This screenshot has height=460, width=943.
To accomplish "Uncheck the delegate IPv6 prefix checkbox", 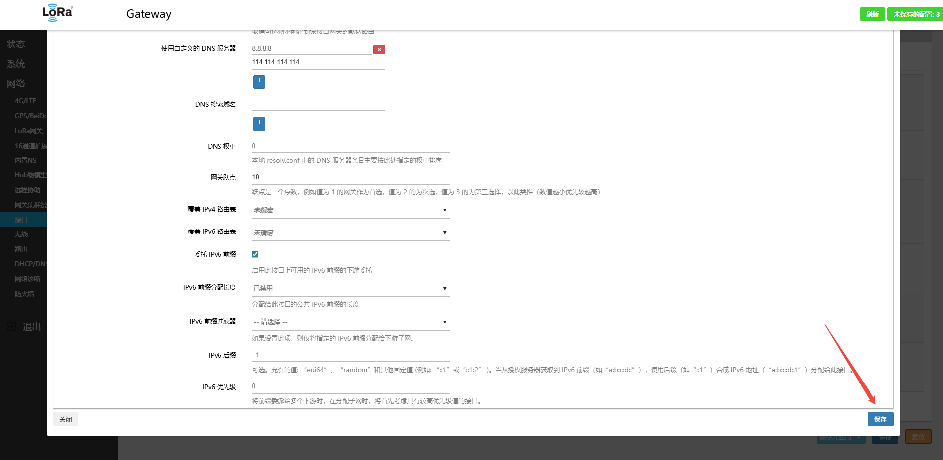I will [x=255, y=254].
